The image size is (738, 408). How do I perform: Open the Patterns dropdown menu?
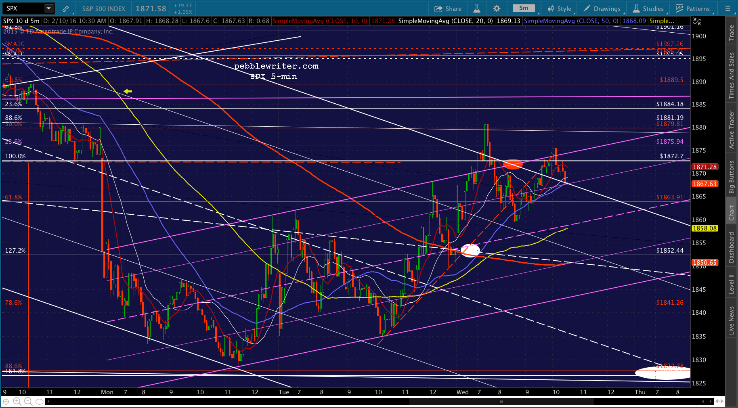pyautogui.click(x=693, y=8)
